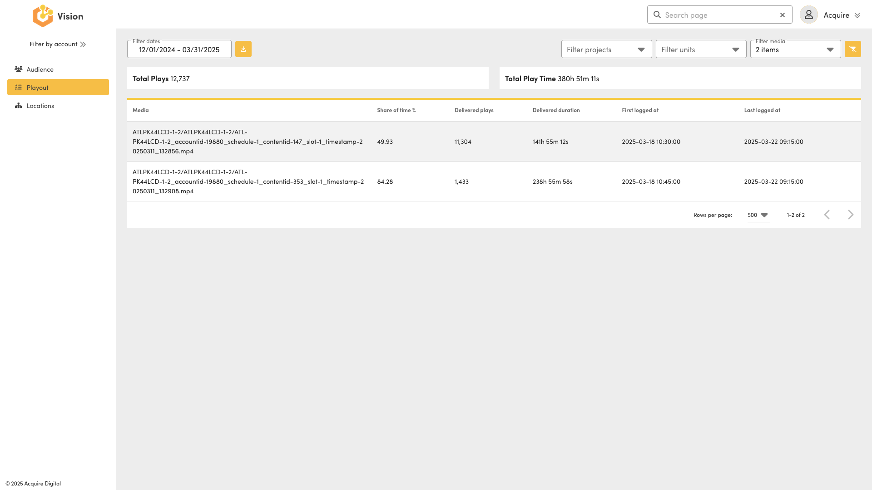The width and height of the screenshot is (872, 490).
Task: Clear all filters with the funnel icon
Action: 853,49
